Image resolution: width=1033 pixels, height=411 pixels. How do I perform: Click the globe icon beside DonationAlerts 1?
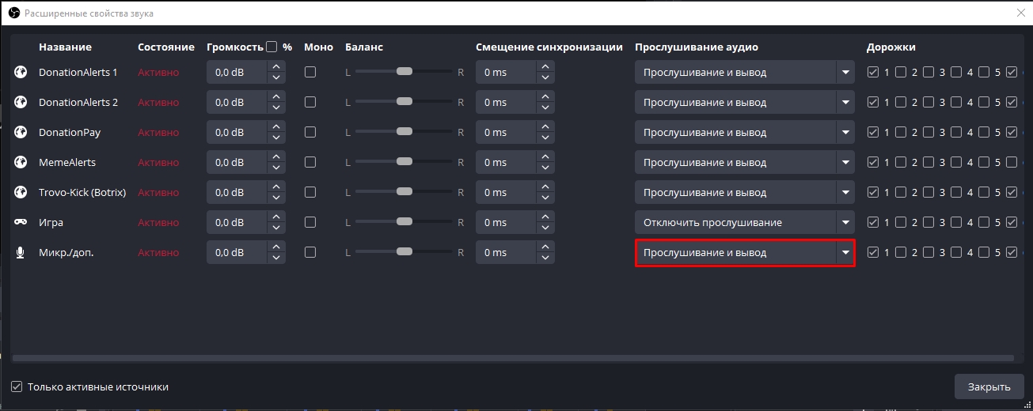pos(21,72)
